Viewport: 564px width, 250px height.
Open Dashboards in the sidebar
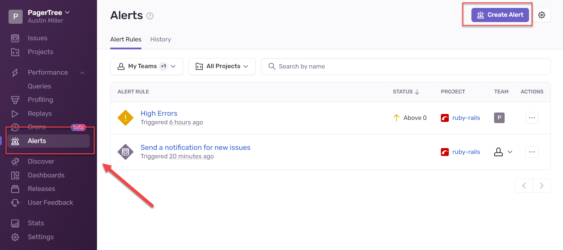pos(46,175)
